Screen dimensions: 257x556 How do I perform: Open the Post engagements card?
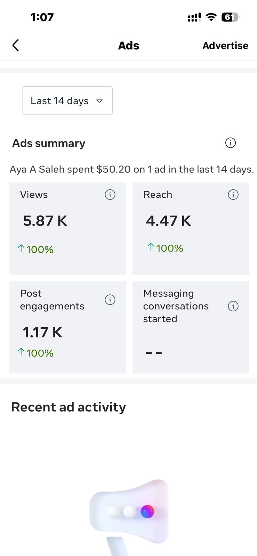(x=67, y=327)
